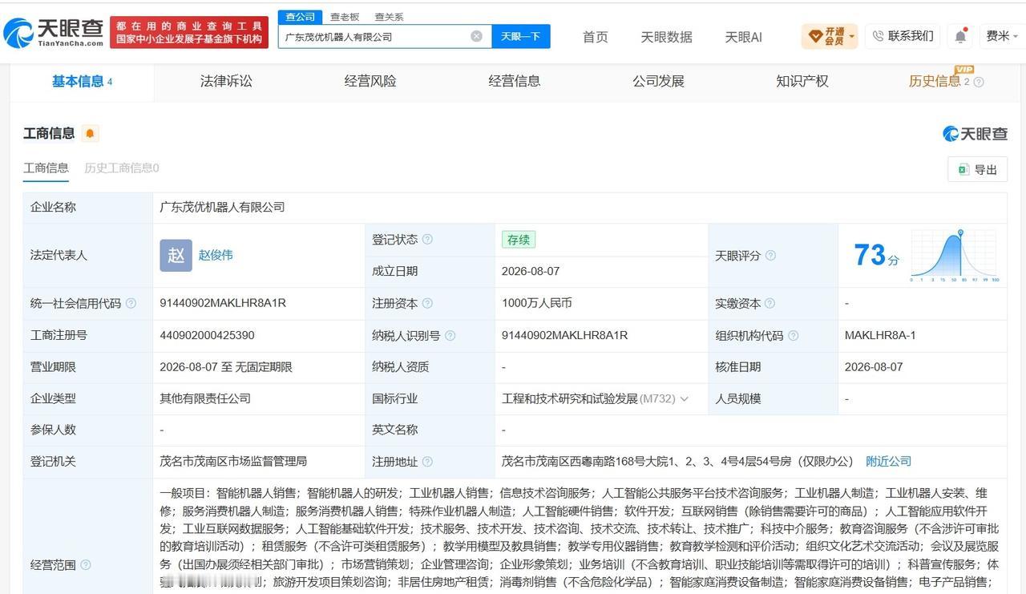Click the 联系我们 button
Image resolution: width=1026 pixels, height=594 pixels.
click(x=903, y=36)
